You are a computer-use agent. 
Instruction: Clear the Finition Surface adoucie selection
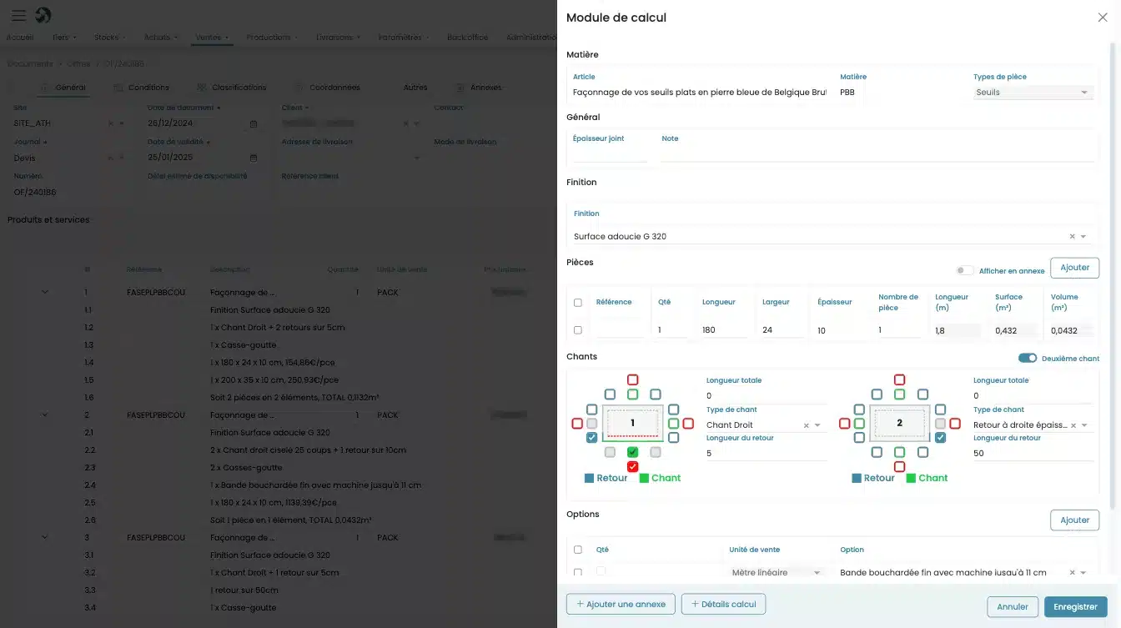tap(1072, 237)
